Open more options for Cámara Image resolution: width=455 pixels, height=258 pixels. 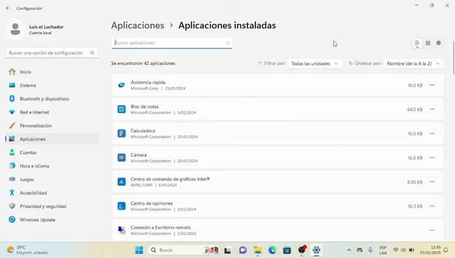432,157
